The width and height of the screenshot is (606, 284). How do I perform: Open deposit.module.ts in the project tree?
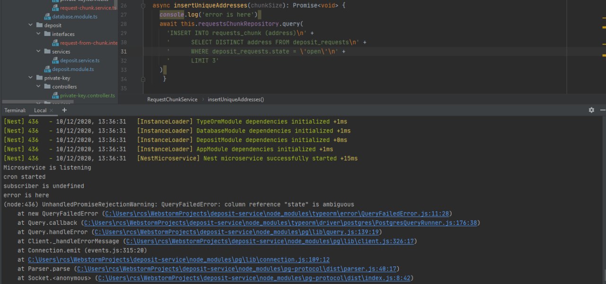click(73, 69)
